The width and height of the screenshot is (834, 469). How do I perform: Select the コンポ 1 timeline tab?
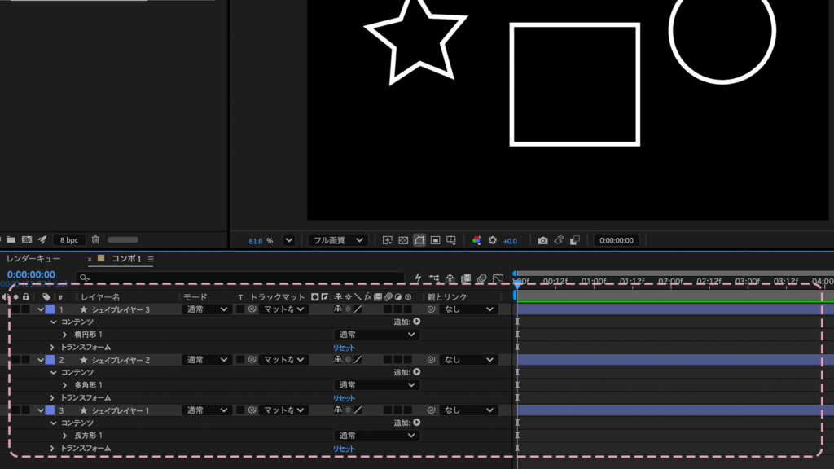(126, 258)
